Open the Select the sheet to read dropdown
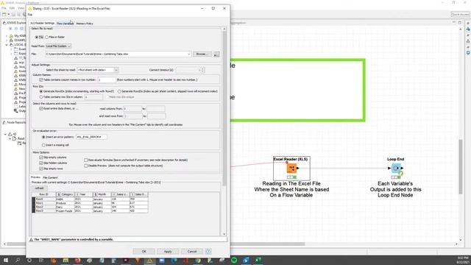 coord(98,70)
